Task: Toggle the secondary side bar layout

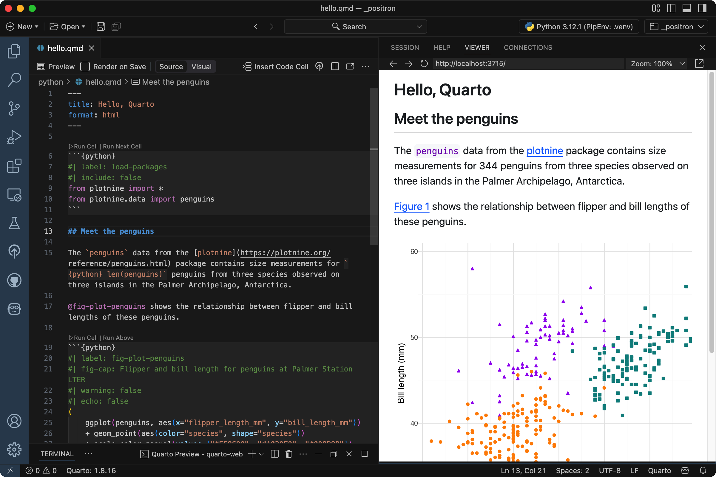Action: point(702,8)
